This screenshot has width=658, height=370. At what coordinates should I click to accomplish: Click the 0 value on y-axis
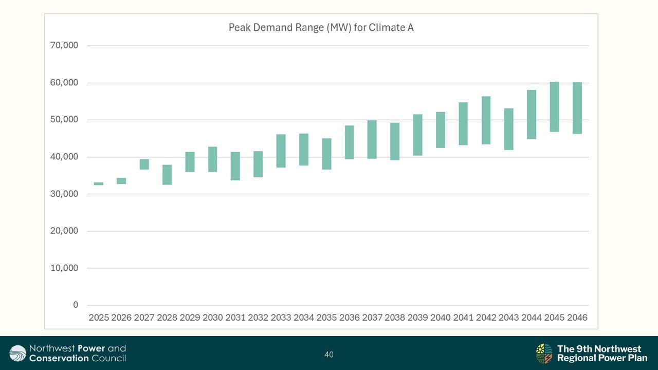point(76,305)
